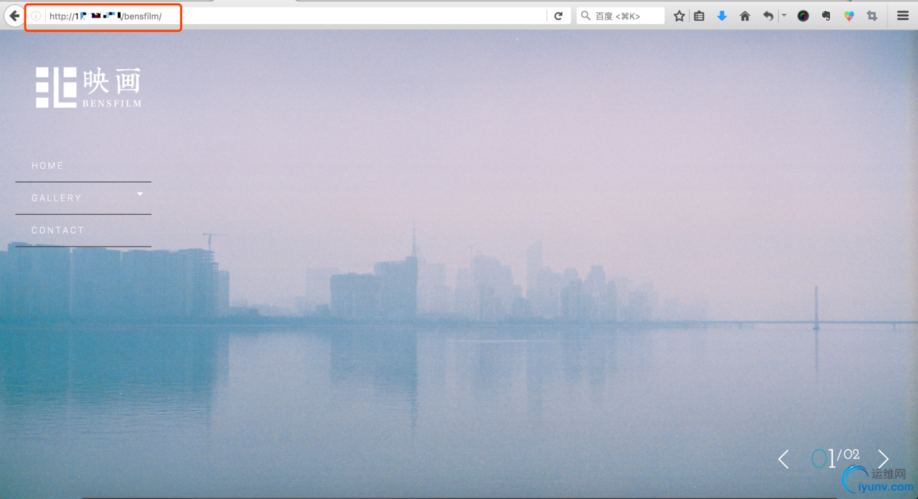Open the round camera lens extension
Image resolution: width=918 pixels, height=499 pixels.
pyautogui.click(x=803, y=16)
